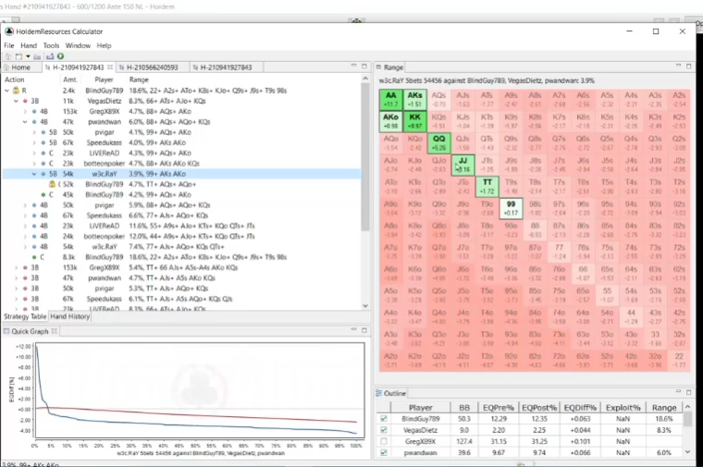Click the BB column header in Outline
This screenshot has height=467, width=703.
(x=464, y=408)
